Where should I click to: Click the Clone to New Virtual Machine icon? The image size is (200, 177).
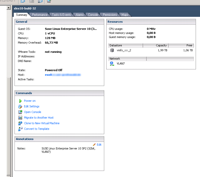point(20,123)
